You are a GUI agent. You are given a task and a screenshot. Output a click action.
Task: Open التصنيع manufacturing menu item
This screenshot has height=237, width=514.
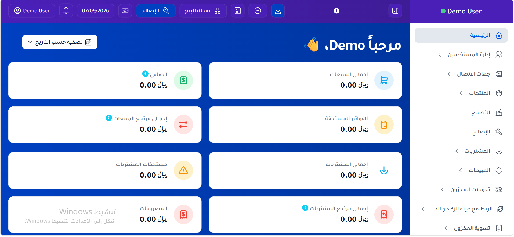point(461,112)
